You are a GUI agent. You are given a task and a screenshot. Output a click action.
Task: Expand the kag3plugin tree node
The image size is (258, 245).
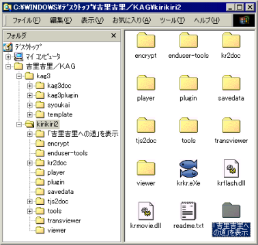(30, 95)
